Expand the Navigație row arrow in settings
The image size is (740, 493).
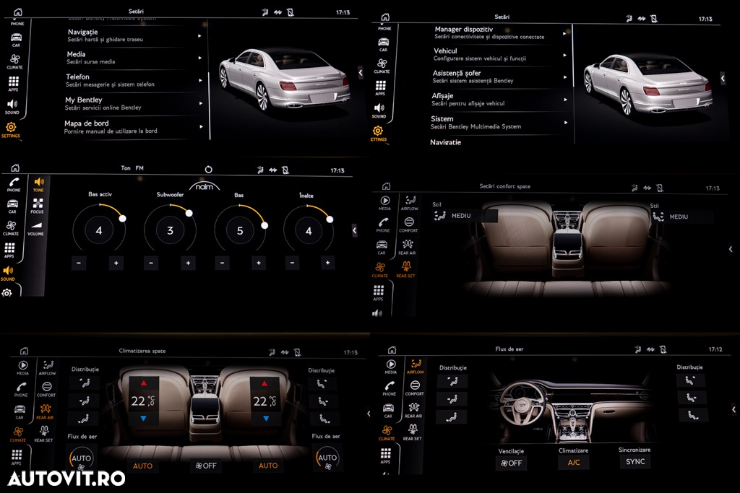[199, 36]
